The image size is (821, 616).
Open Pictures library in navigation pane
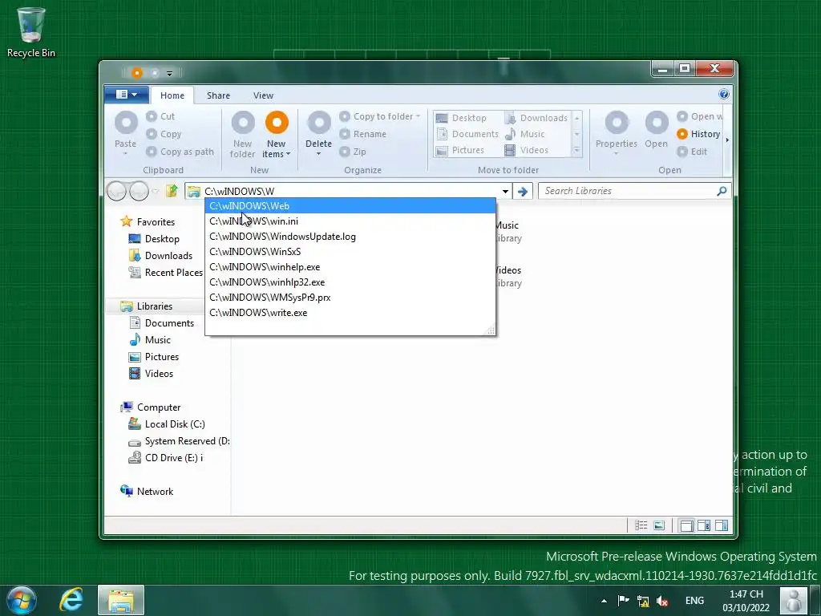(x=154, y=357)
